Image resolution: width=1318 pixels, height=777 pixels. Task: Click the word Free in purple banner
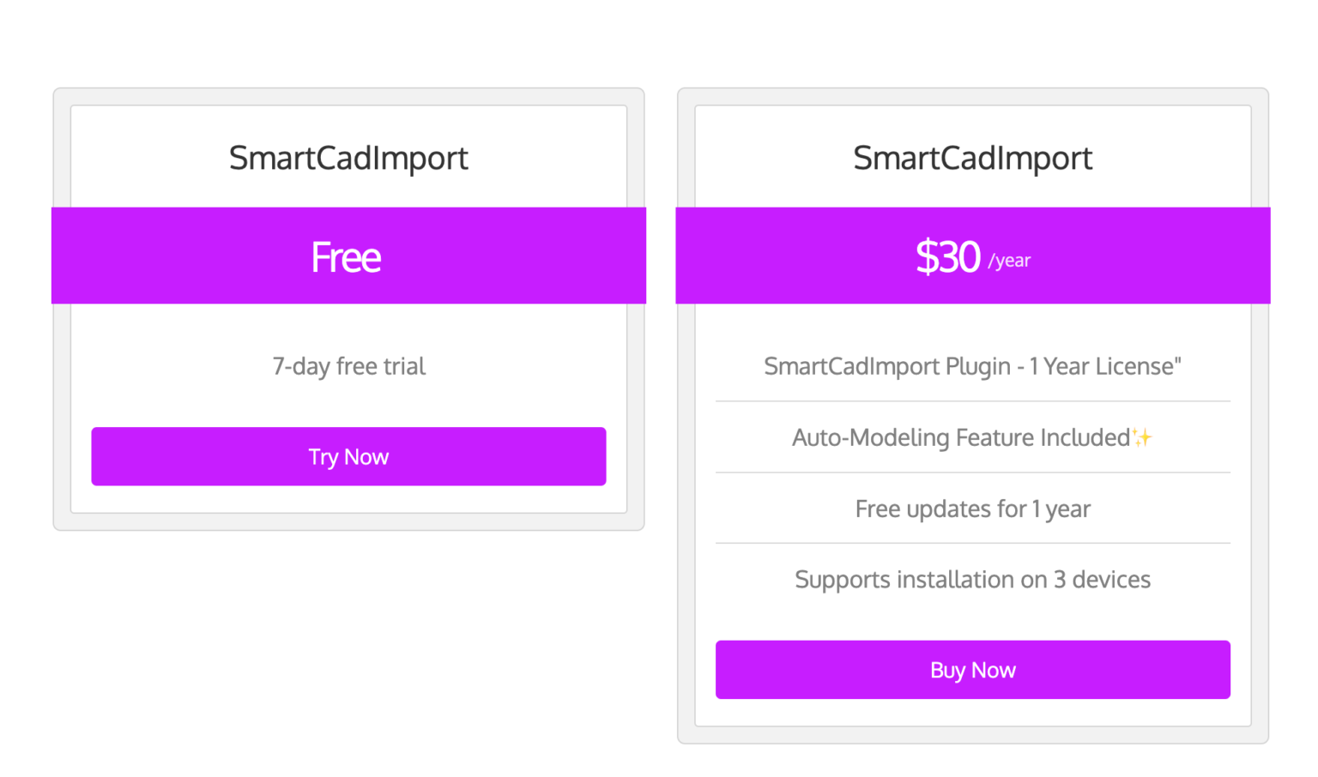click(346, 257)
